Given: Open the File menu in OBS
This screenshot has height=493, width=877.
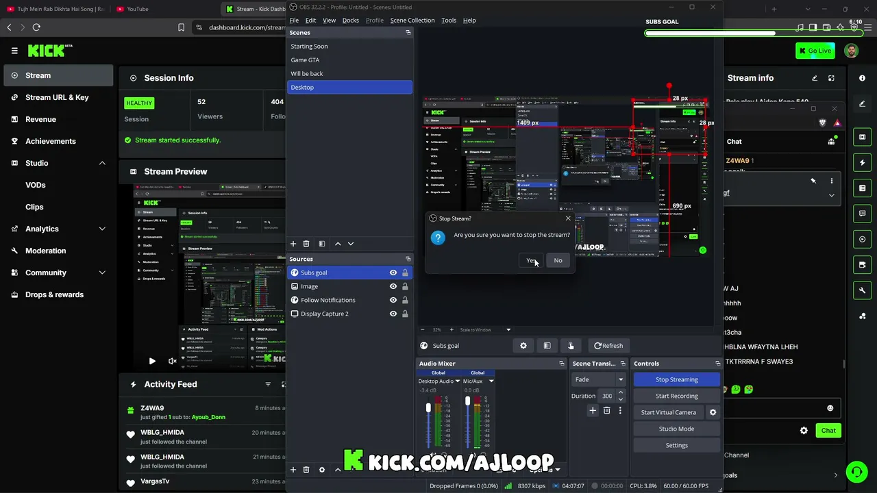Looking at the screenshot, I should pos(294,21).
